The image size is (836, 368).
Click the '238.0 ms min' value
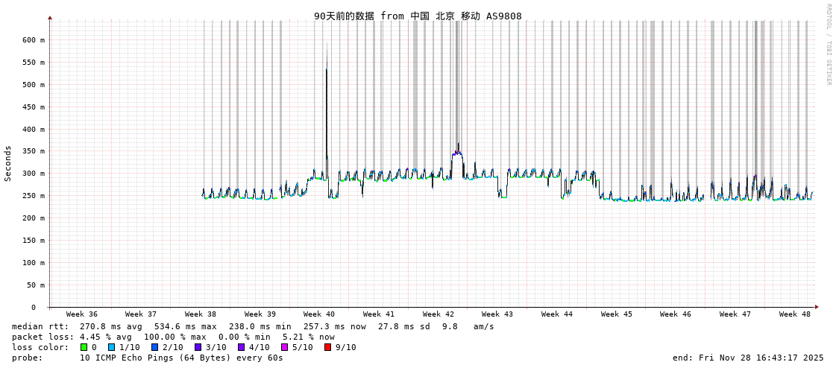tap(261, 326)
